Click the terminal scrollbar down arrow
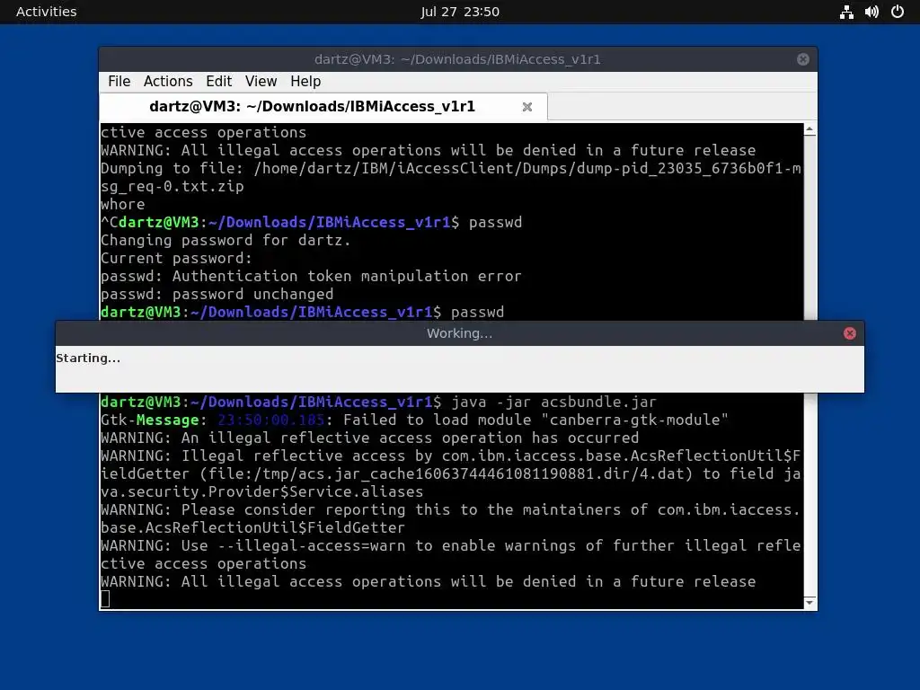 point(809,603)
